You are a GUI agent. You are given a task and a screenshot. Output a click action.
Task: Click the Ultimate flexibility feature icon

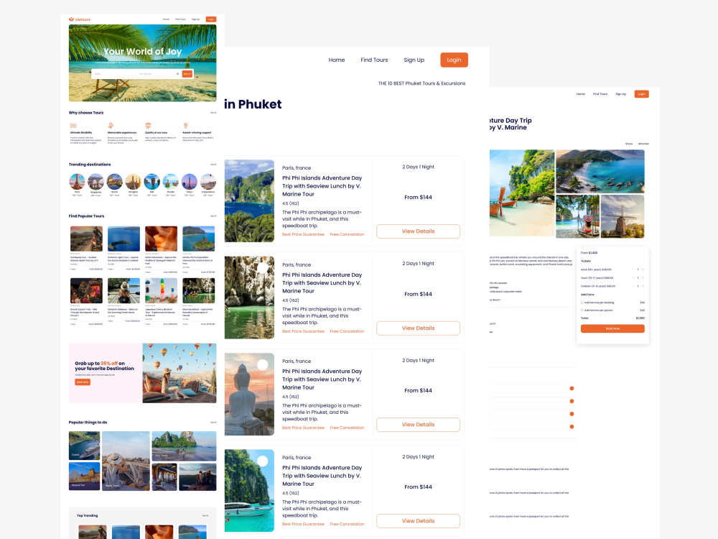coord(73,126)
